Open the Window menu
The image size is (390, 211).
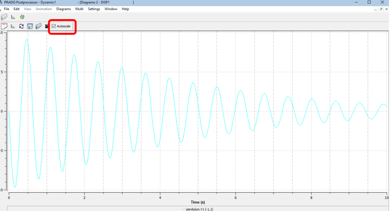coord(111,9)
